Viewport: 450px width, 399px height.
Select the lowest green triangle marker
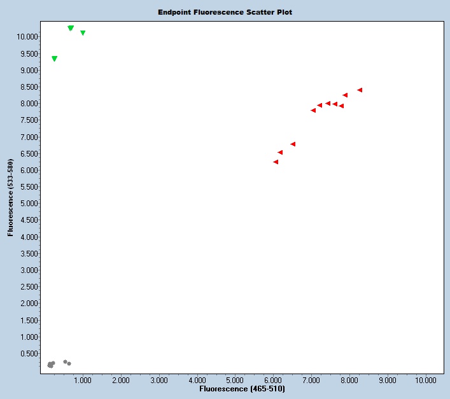click(54, 59)
